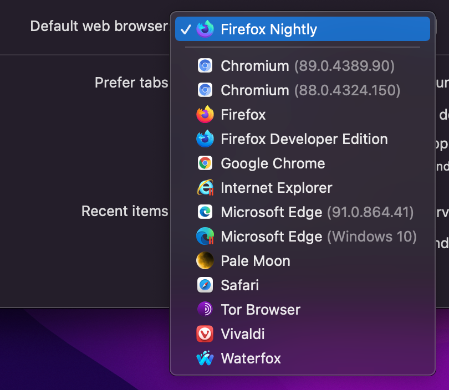Image resolution: width=449 pixels, height=390 pixels.
Task: Click the Prefer tabs label
Action: (x=131, y=83)
